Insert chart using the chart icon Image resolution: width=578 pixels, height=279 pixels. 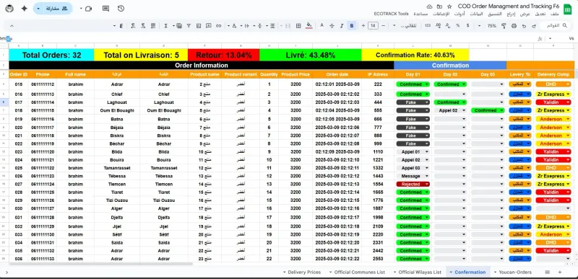click(x=199, y=26)
